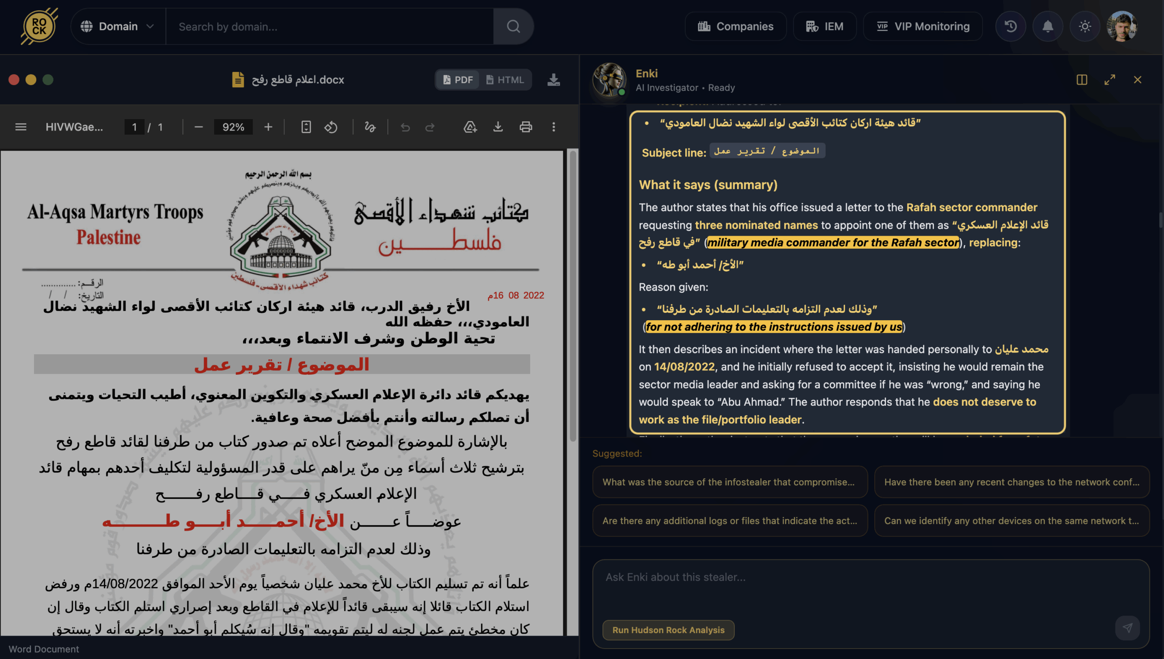
Task: Ask about the infostealer source suggestion
Action: coord(729,482)
